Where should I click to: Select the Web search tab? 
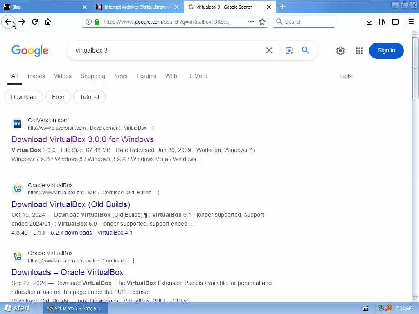(x=171, y=76)
